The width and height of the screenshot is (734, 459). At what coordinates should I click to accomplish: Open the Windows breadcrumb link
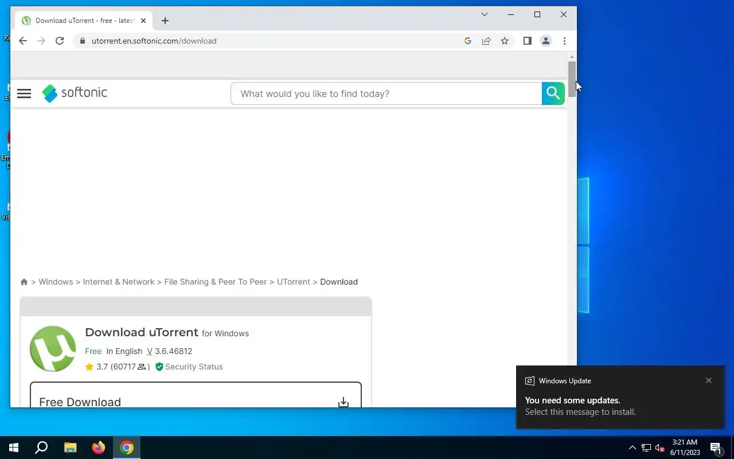[x=56, y=282]
